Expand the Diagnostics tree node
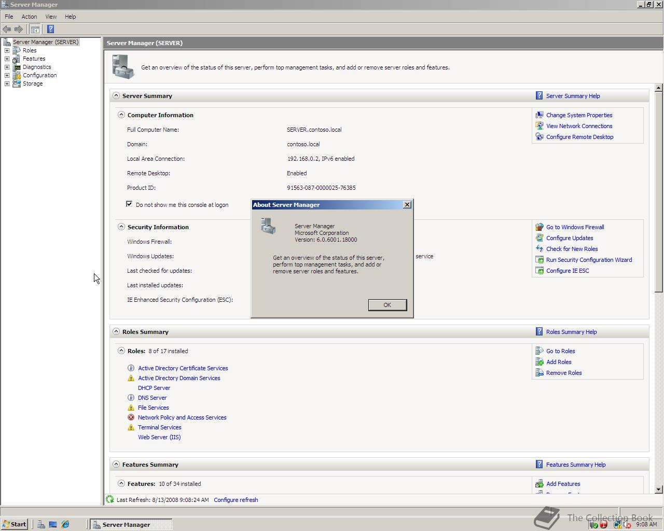The image size is (664, 531). pos(7,67)
